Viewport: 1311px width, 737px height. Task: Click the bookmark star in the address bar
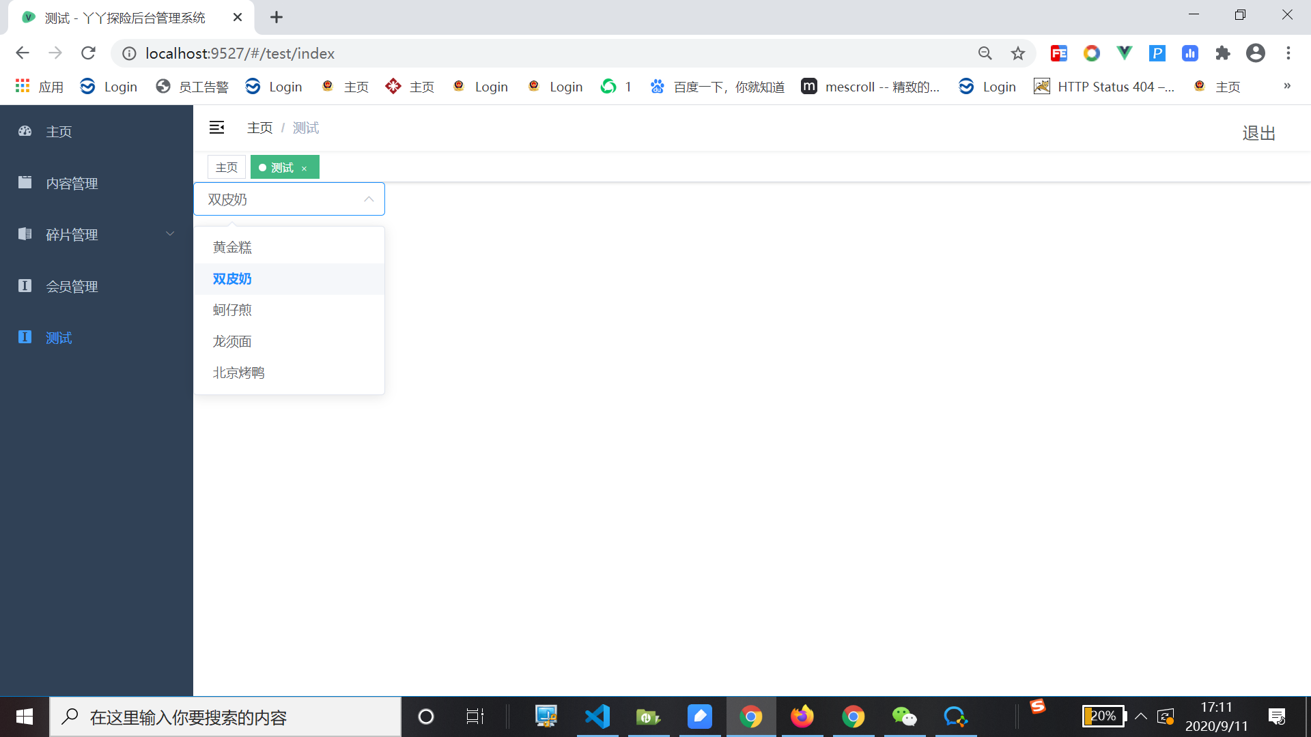pos(1018,53)
